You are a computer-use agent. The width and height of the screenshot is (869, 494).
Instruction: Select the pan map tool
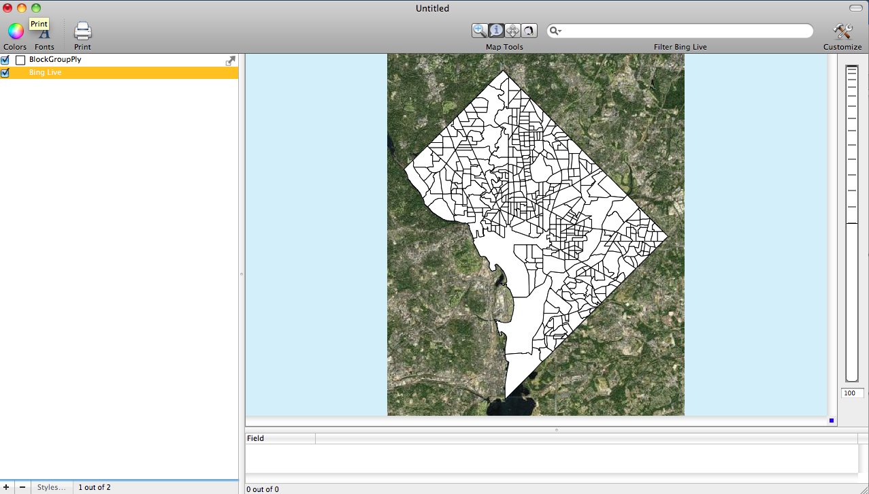tap(512, 31)
